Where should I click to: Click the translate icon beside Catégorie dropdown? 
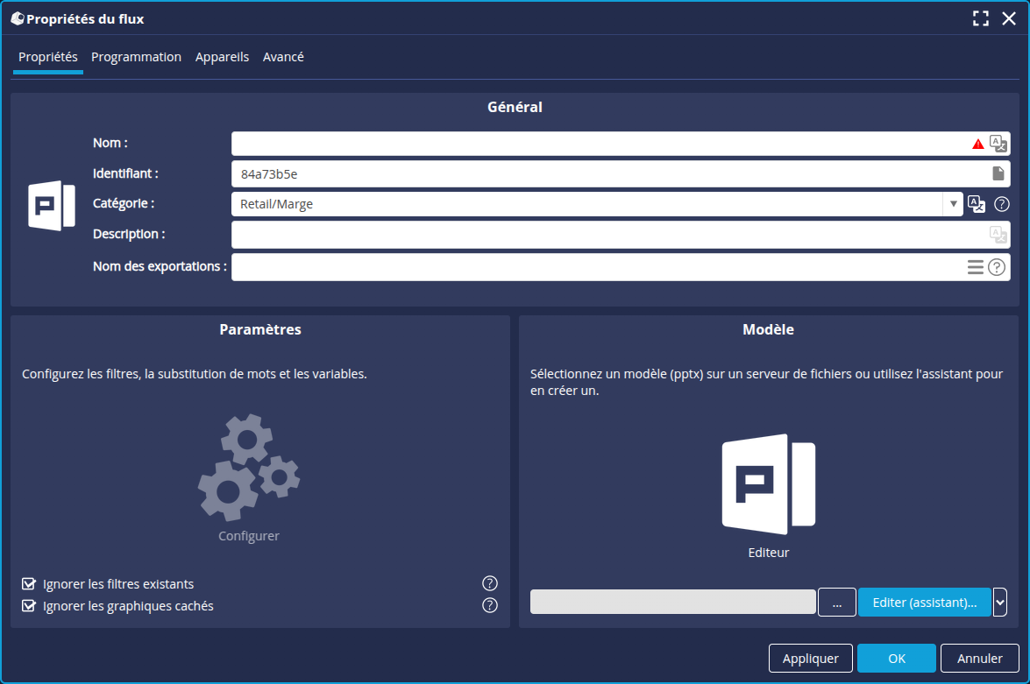pos(976,204)
